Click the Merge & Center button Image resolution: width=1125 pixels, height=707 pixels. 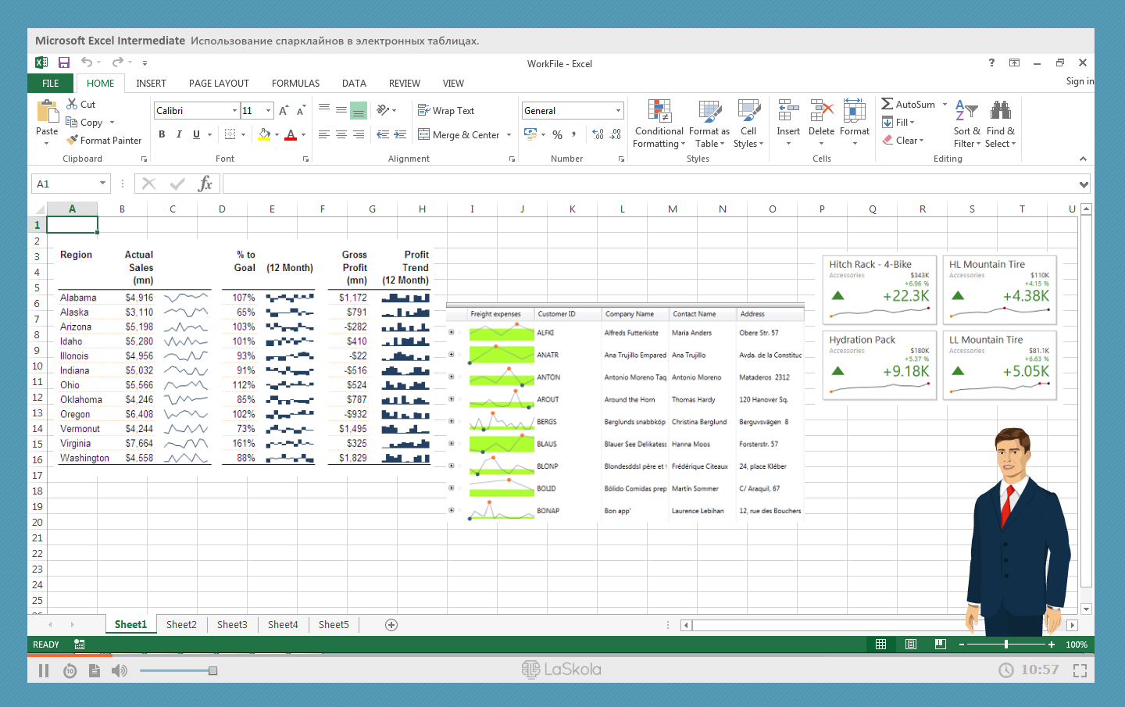(459, 135)
